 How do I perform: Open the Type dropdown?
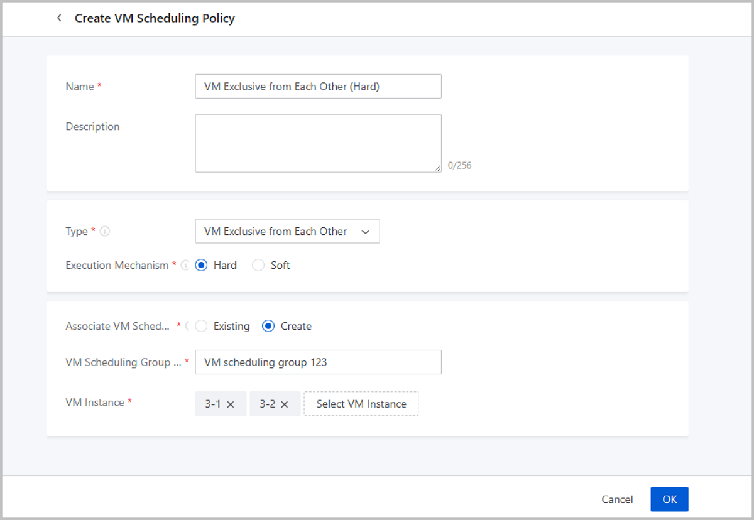pos(287,231)
